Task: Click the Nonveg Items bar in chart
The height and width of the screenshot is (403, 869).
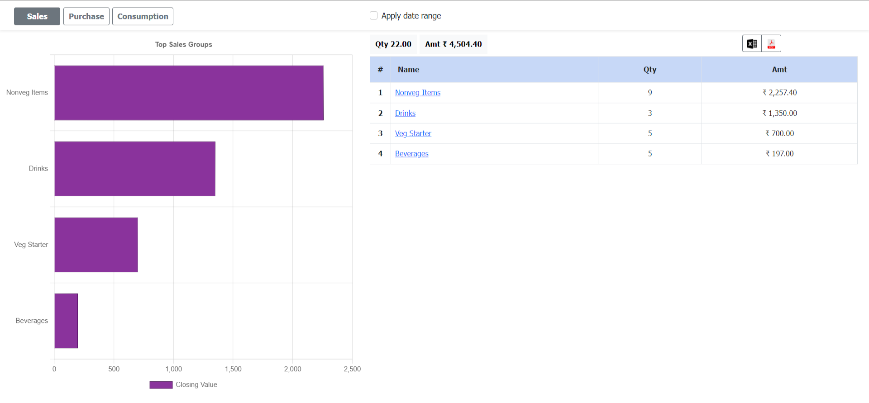Action: 189,93
